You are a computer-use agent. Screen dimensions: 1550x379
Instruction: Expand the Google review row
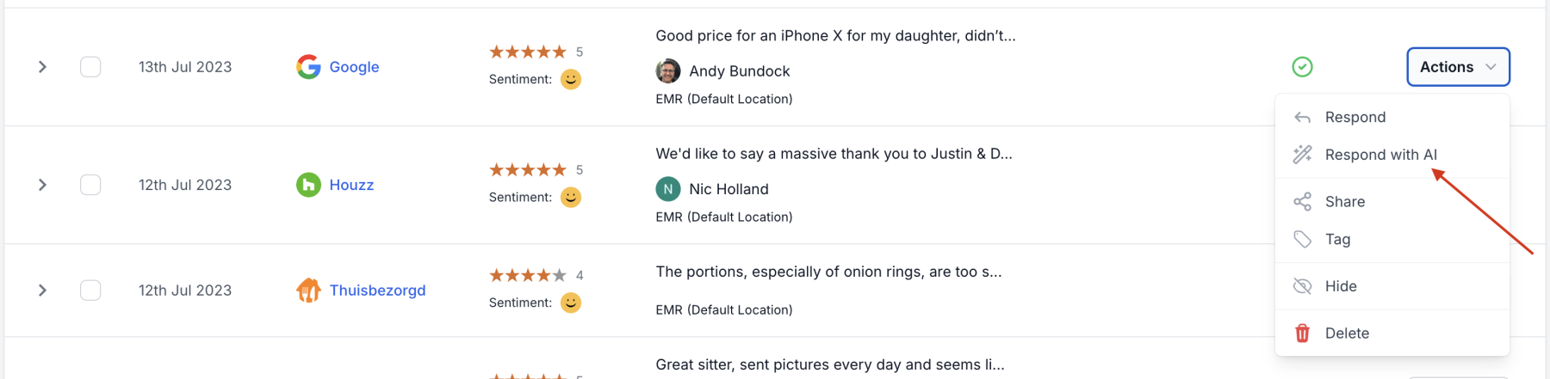click(x=42, y=67)
